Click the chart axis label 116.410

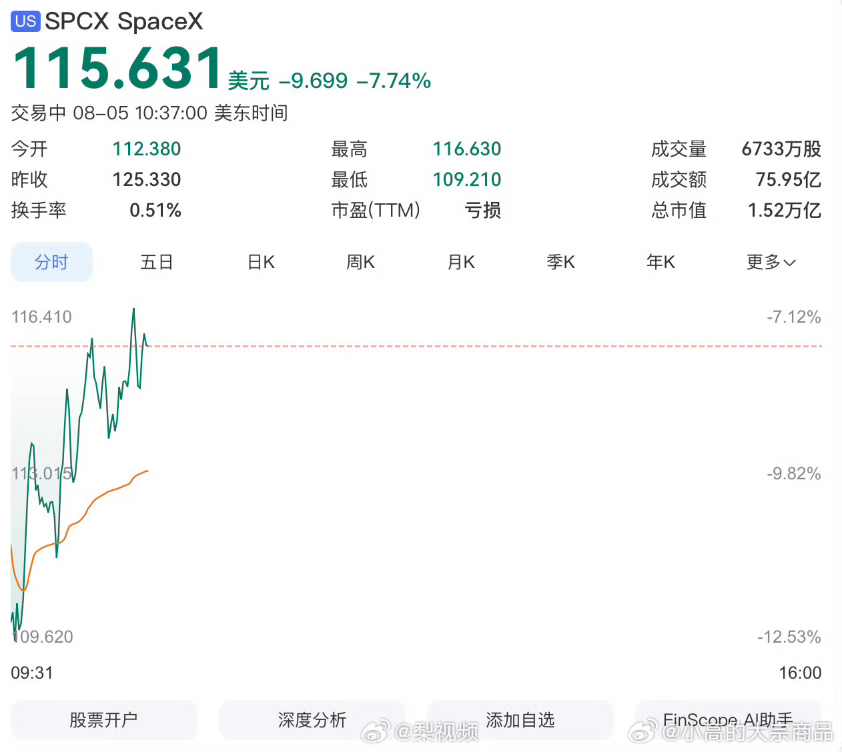point(41,317)
